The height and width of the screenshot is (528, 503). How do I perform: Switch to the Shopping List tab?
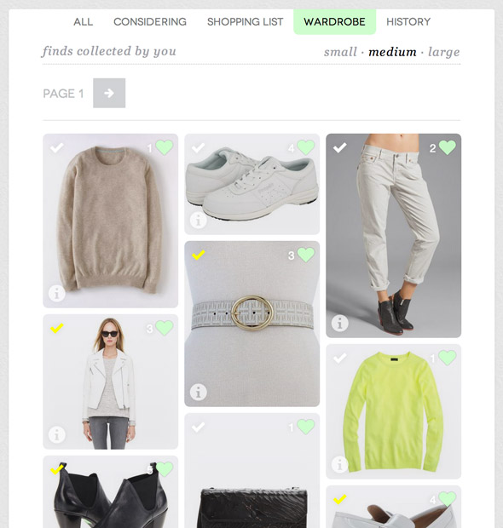[245, 22]
